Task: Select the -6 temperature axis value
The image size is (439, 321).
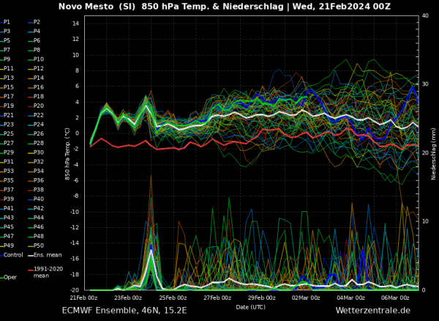Action: pos(76,180)
